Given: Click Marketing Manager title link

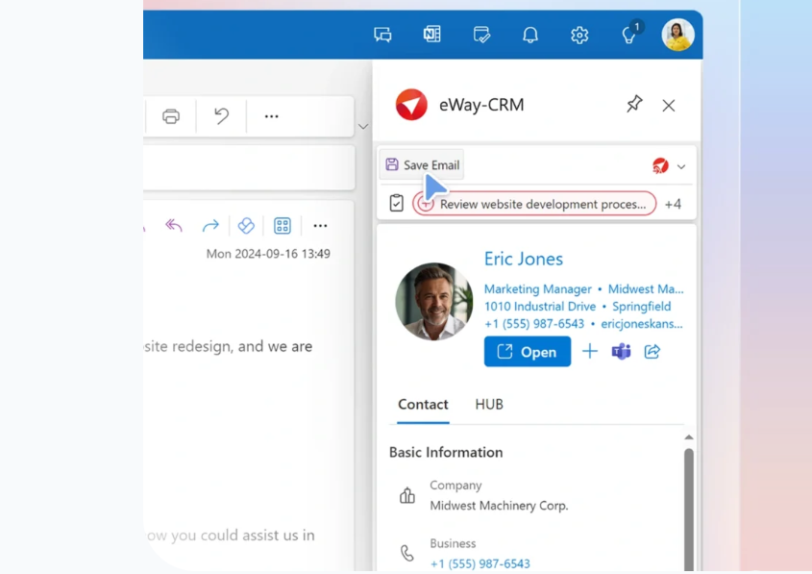Looking at the screenshot, I should (x=537, y=289).
